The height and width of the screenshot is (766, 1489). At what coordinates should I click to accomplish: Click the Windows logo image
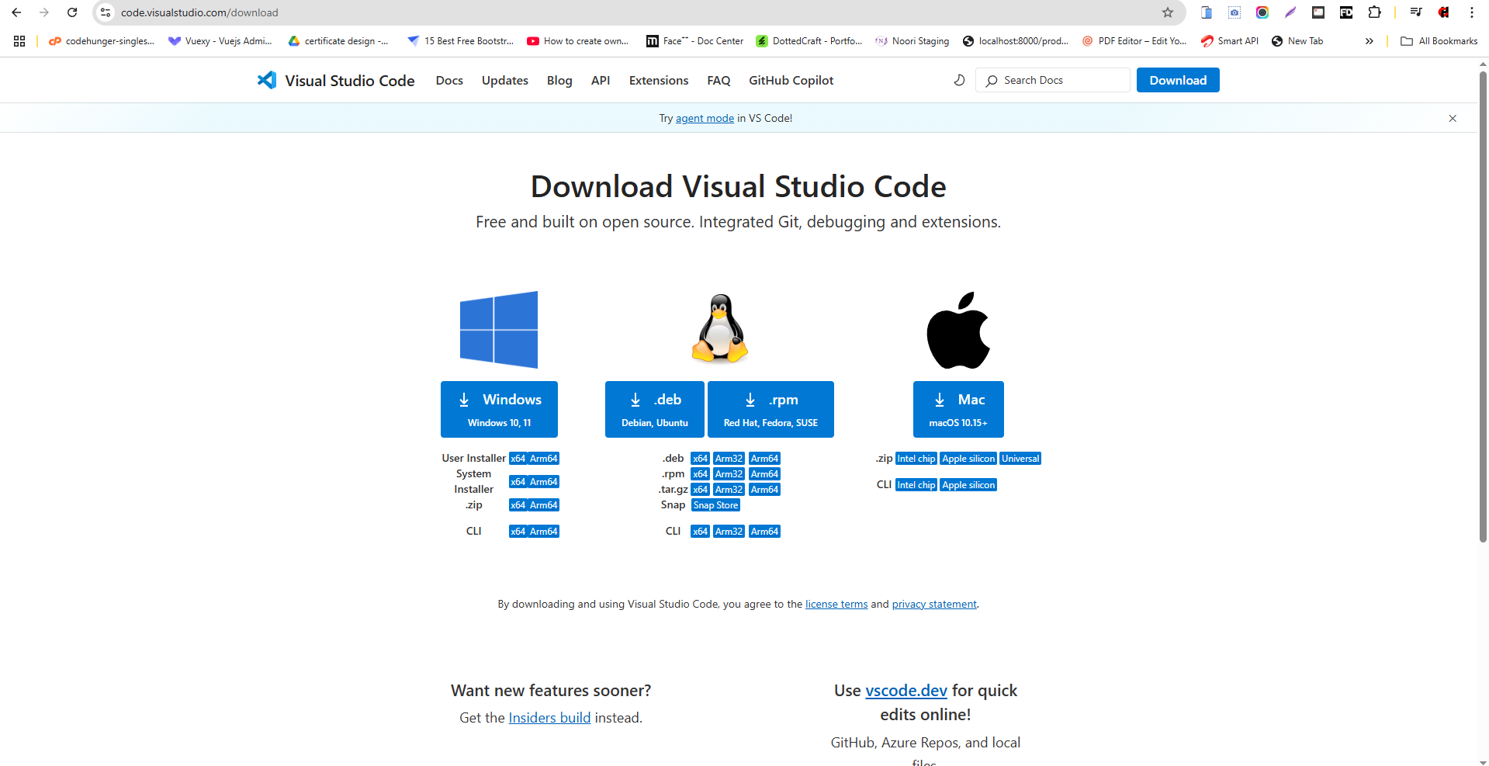(499, 330)
